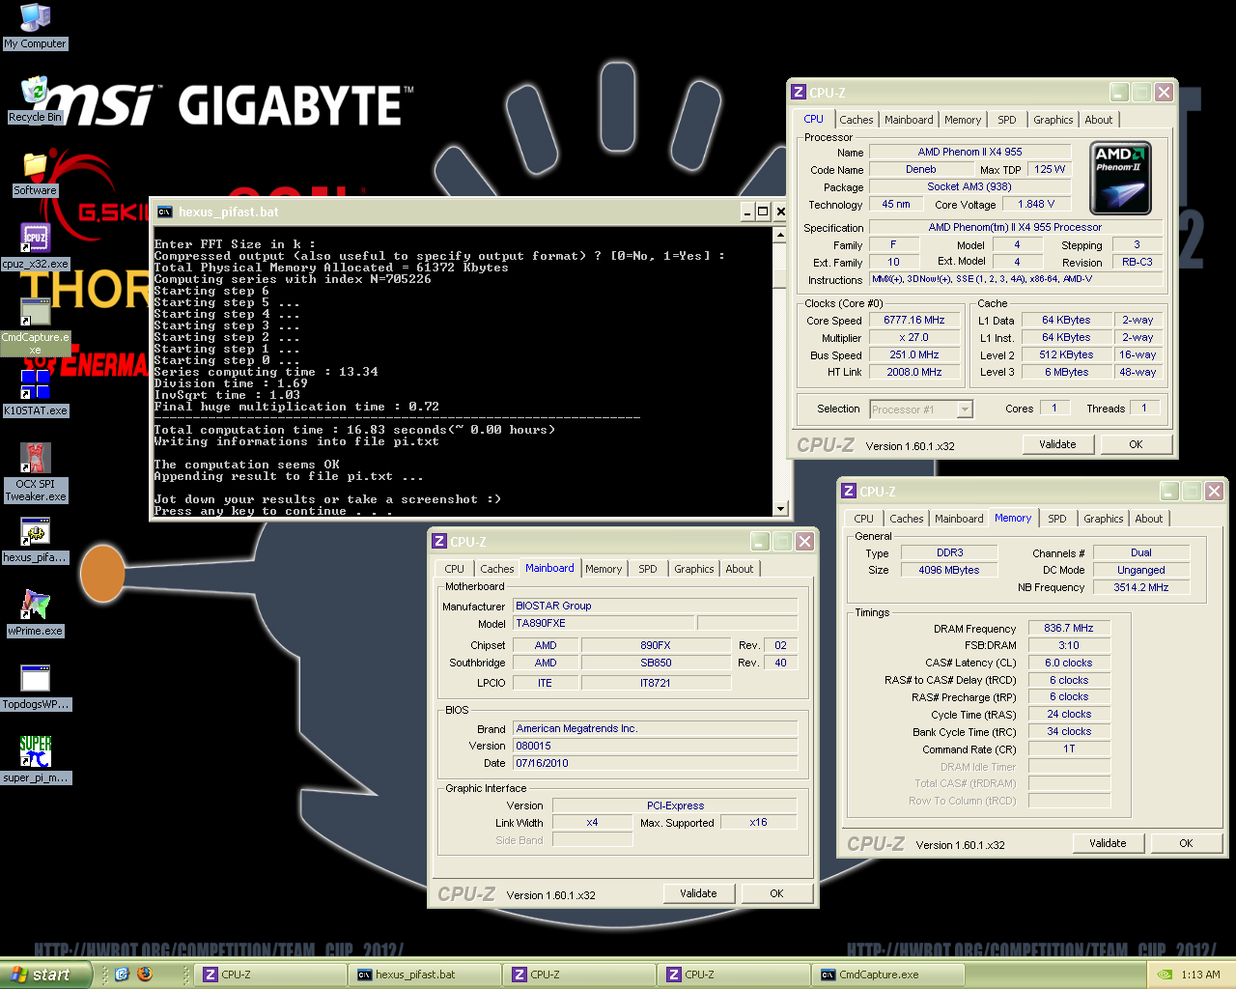1236x989 pixels.
Task: Click the Bus Speed 251.0 MHz value
Action: pyautogui.click(x=913, y=355)
